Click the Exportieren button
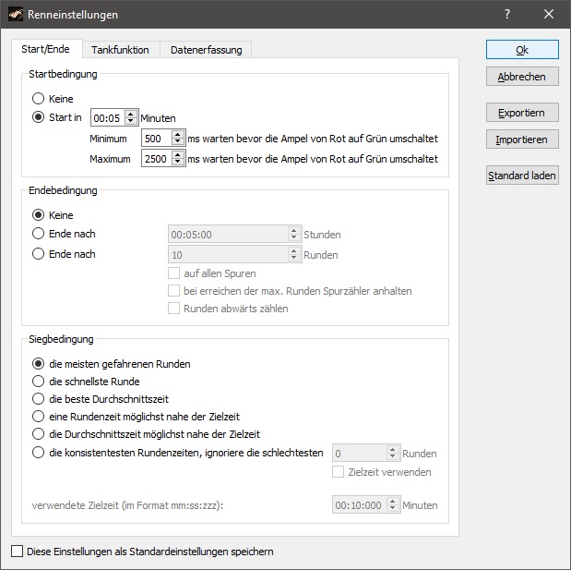The image size is (571, 570). [522, 113]
